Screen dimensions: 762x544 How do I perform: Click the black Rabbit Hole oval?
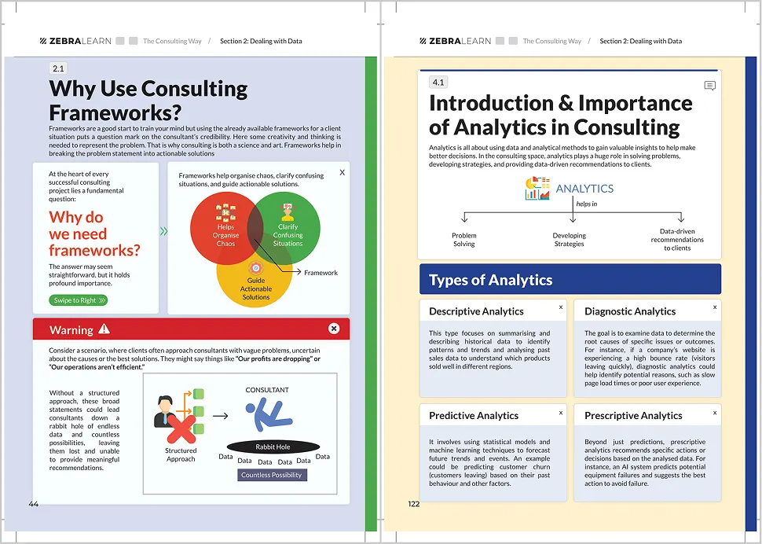273,447
